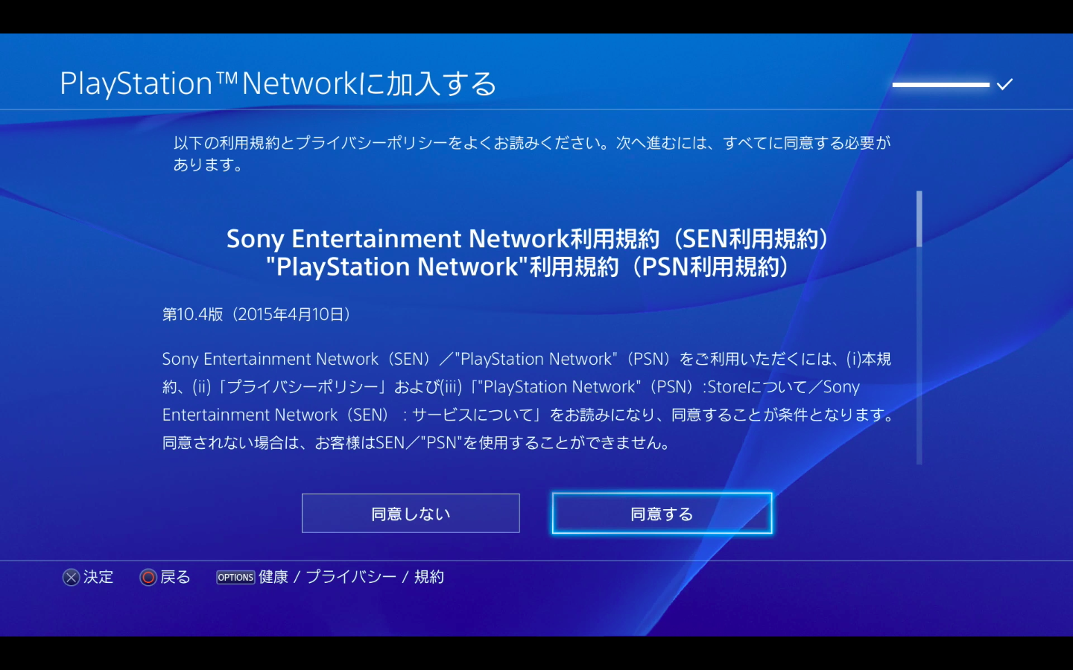This screenshot has width=1073, height=670.
Task: Click the PlayStation Networkに加入する page title
Action: click(278, 83)
